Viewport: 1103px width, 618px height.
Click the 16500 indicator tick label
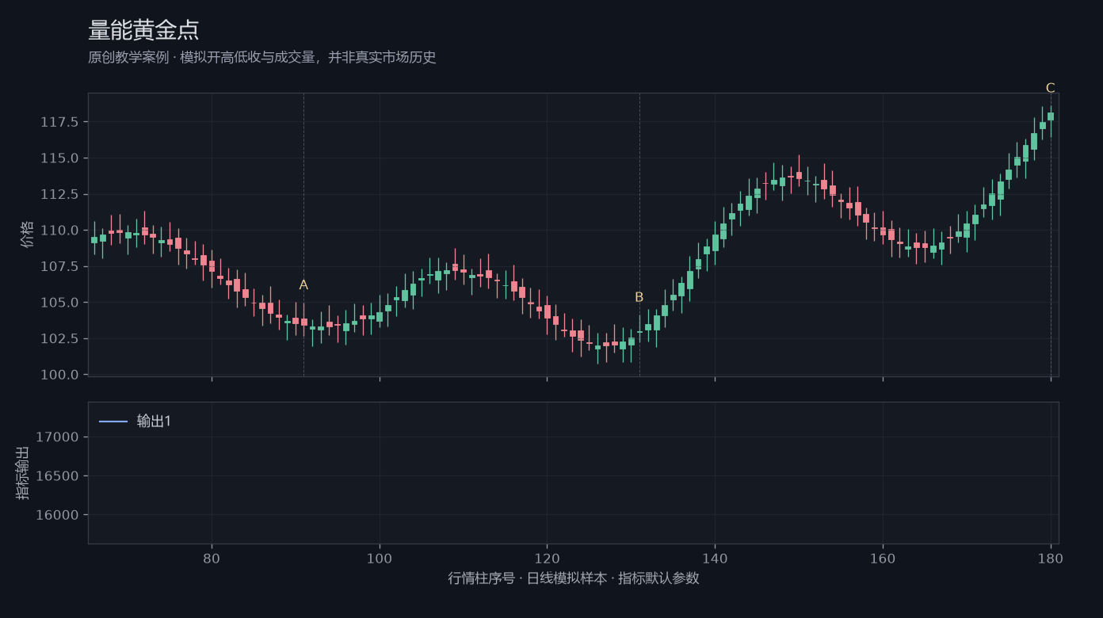(58, 476)
